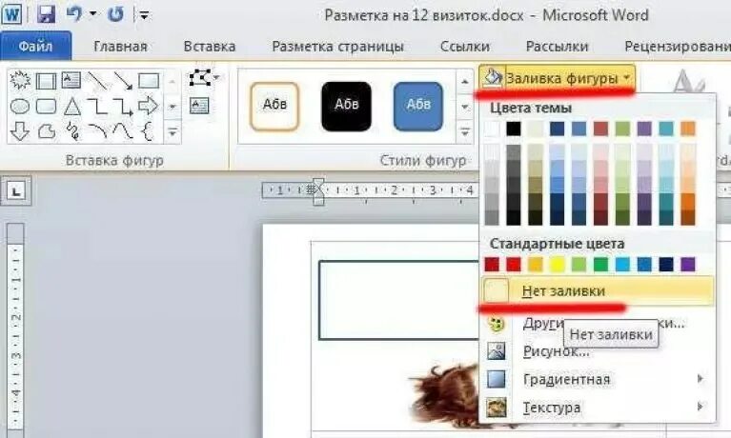
Task: Click the tab stop selector L button
Action: (x=16, y=191)
